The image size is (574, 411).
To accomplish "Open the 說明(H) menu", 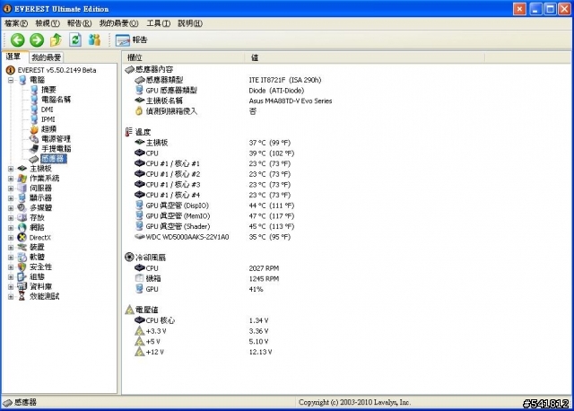I will (x=190, y=23).
